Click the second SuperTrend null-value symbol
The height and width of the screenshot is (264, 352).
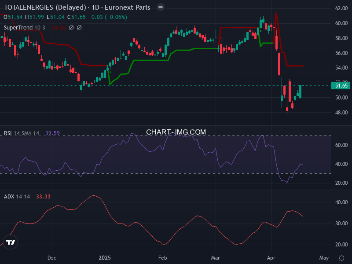(x=79, y=28)
